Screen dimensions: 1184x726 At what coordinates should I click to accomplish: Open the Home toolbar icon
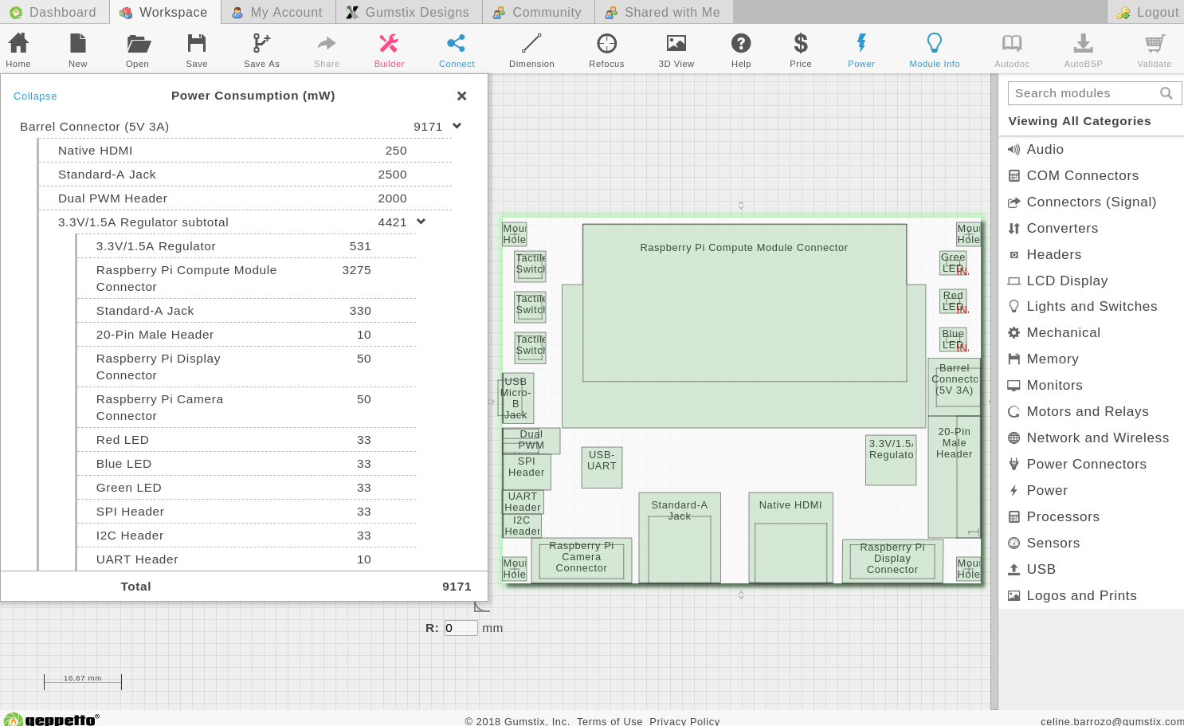18,50
